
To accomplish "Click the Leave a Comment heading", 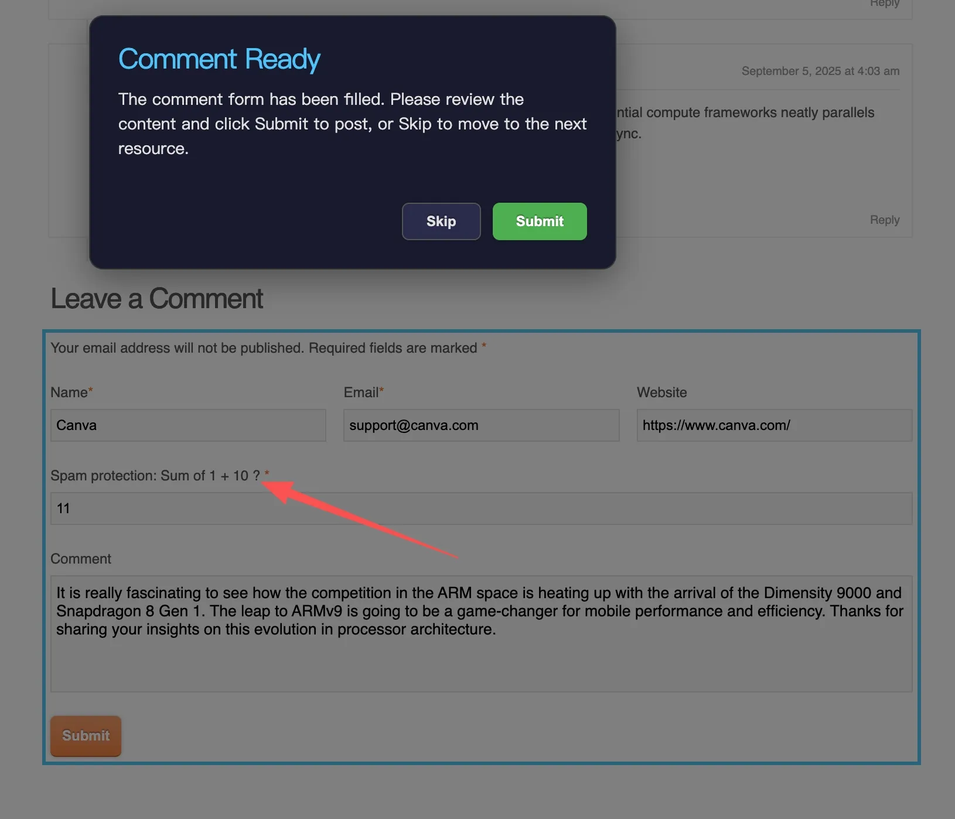I will point(157,299).
